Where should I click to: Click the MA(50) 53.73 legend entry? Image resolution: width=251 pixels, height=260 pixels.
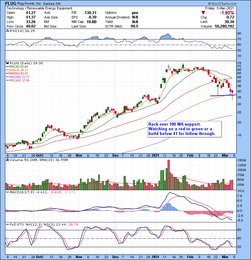(17, 73)
